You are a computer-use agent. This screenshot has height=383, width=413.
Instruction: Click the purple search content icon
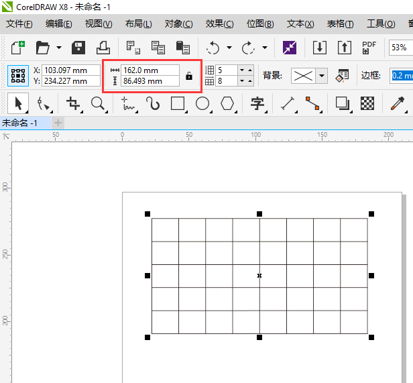point(290,48)
